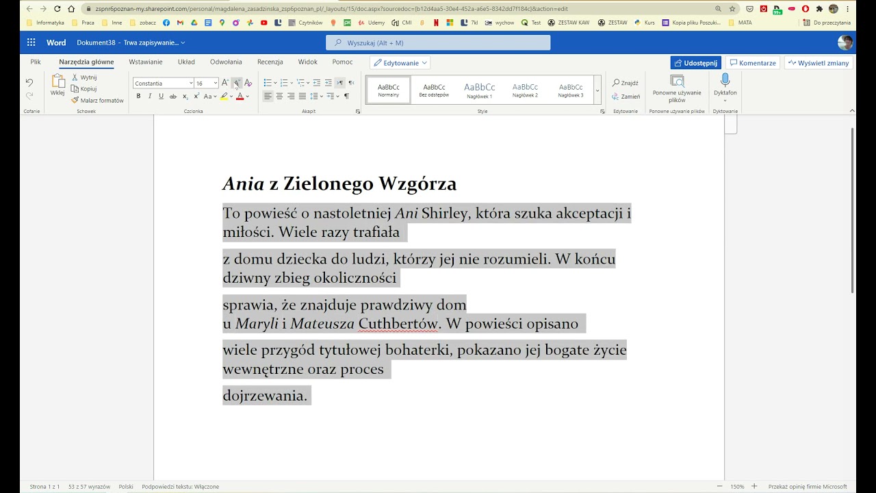Click Wyświetl zmiany button
The image size is (876, 493).
819,63
